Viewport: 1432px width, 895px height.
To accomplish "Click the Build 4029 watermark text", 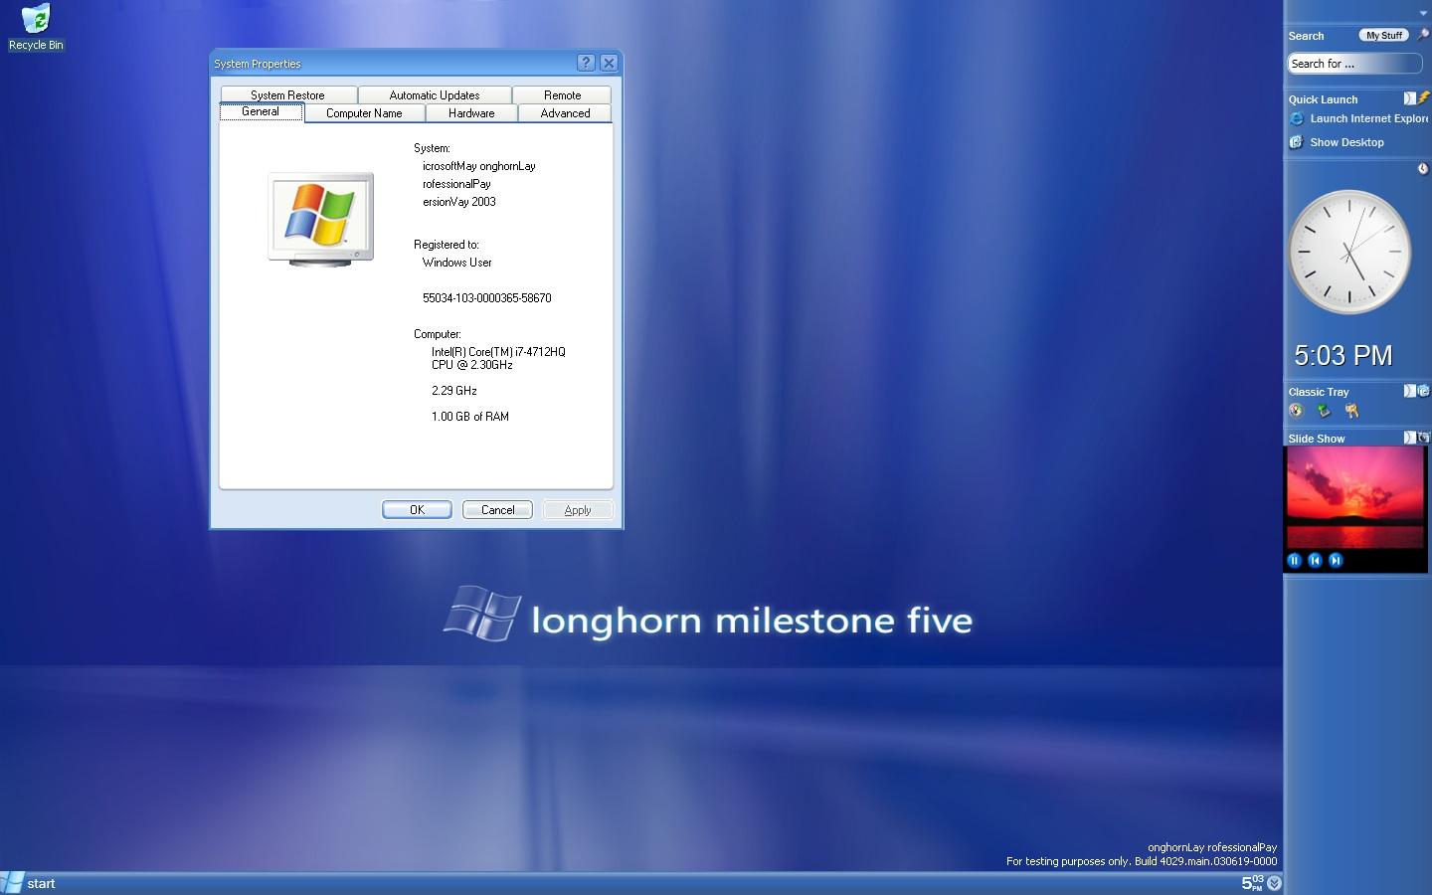I will pos(1142,861).
